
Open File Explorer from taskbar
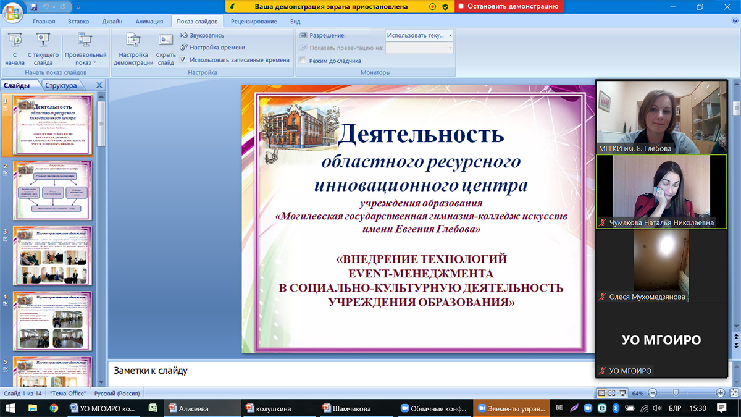click(32, 408)
